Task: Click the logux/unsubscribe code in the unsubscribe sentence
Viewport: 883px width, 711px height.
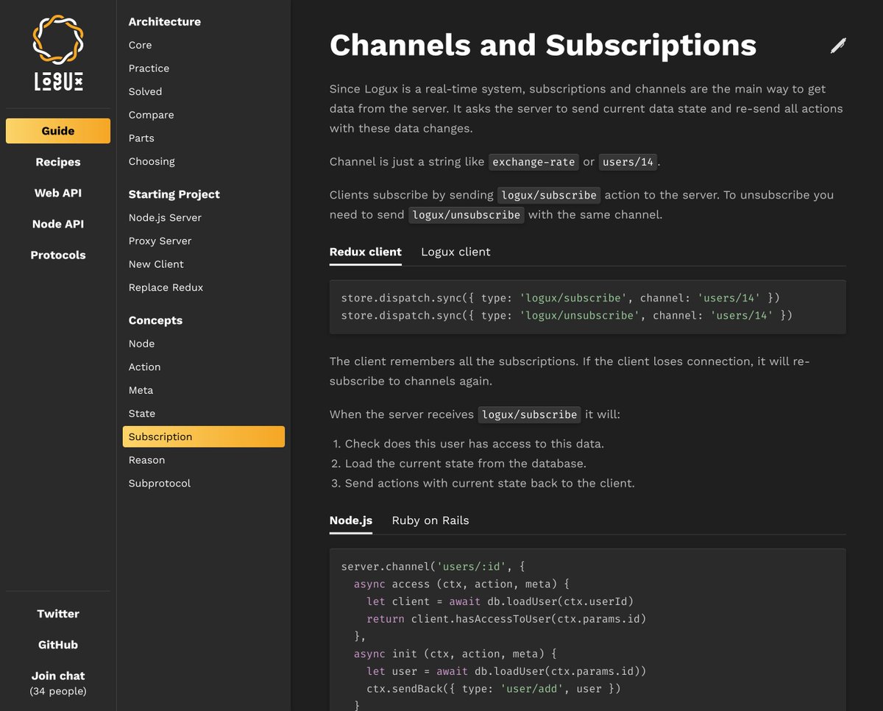Action: pyautogui.click(x=466, y=215)
